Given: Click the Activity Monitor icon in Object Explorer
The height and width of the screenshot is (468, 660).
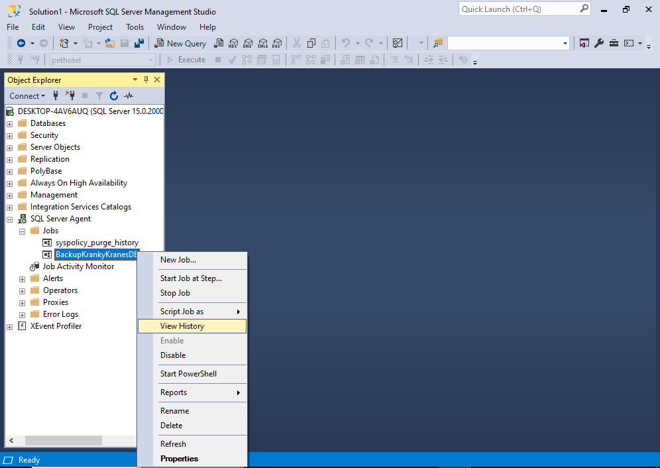Looking at the screenshot, I should tap(128, 95).
